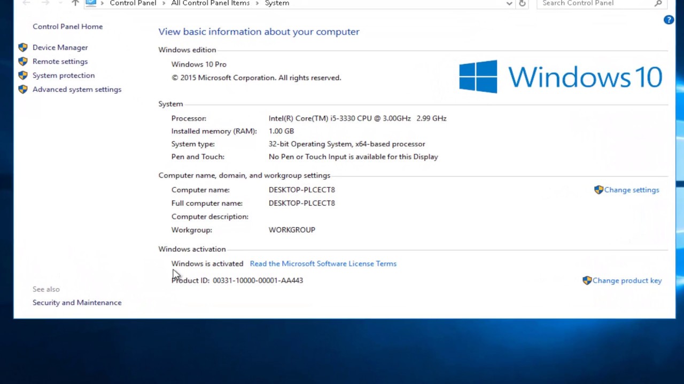This screenshot has width=684, height=384.
Task: Open Advanced system settings link
Action: [77, 89]
